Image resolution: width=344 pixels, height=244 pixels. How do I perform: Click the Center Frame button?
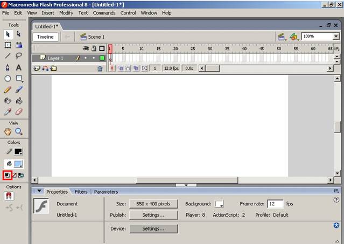112,69
